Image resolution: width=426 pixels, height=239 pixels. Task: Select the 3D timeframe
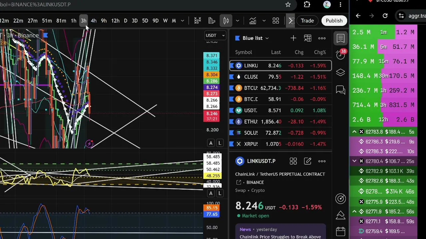pos(134,21)
